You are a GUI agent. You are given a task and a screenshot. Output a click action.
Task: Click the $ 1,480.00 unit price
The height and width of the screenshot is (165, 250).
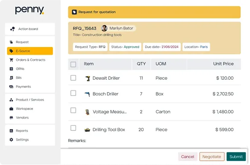click(223, 112)
